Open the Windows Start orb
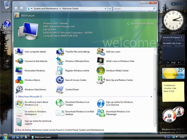This screenshot has width=187, height=140. tap(5, 137)
